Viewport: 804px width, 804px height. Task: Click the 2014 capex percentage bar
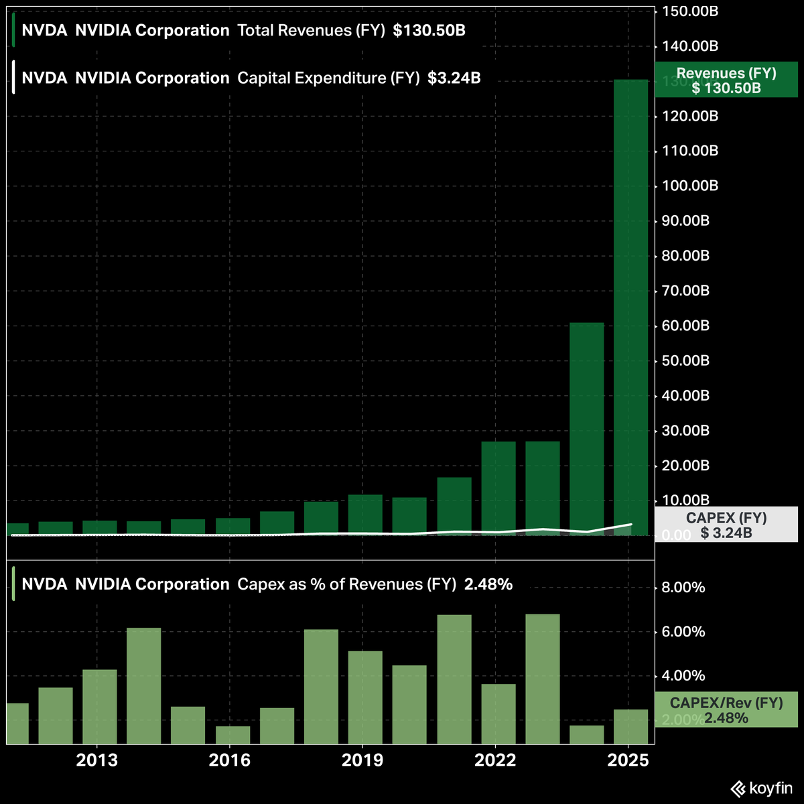144,686
